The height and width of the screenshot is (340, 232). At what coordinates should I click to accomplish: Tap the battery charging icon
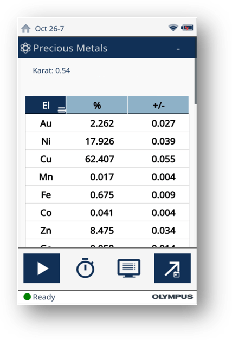point(187,28)
